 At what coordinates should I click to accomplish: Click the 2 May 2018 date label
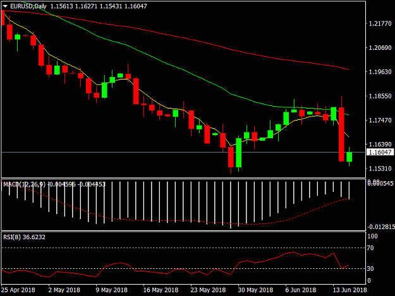coord(64,290)
